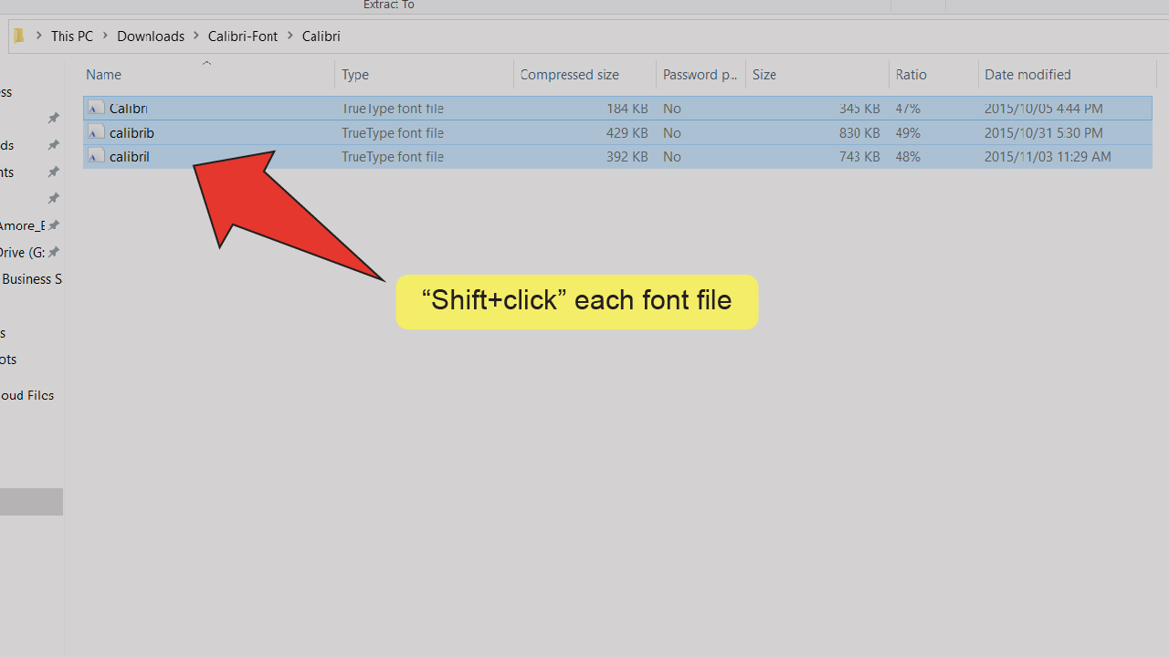Select the calibril font file icon
This screenshot has height=657, width=1169.
tap(96, 157)
